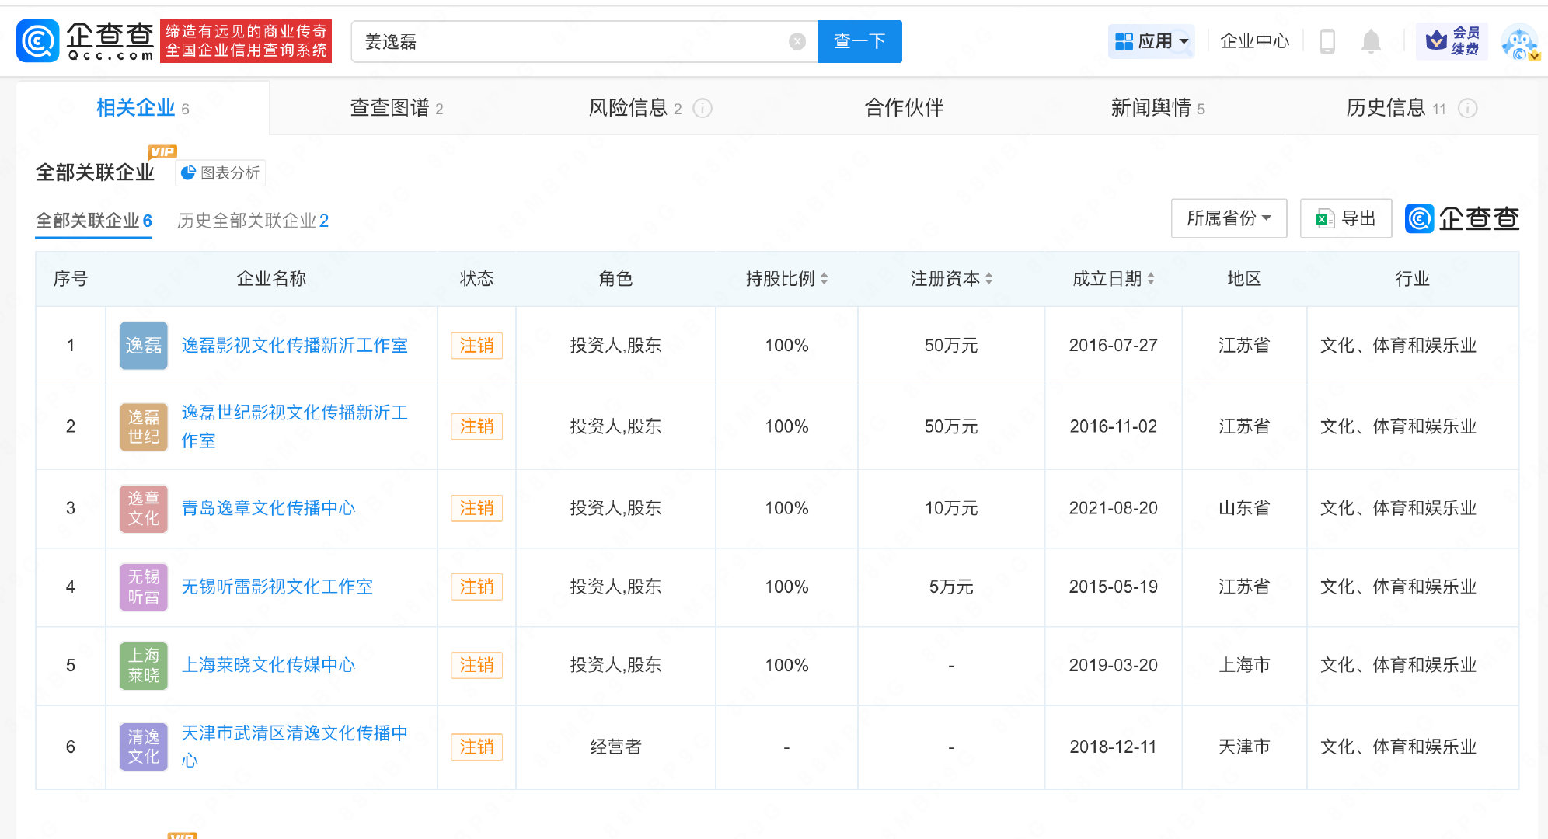
Task: Click info icon next to 历史信息
Action: (x=1467, y=109)
